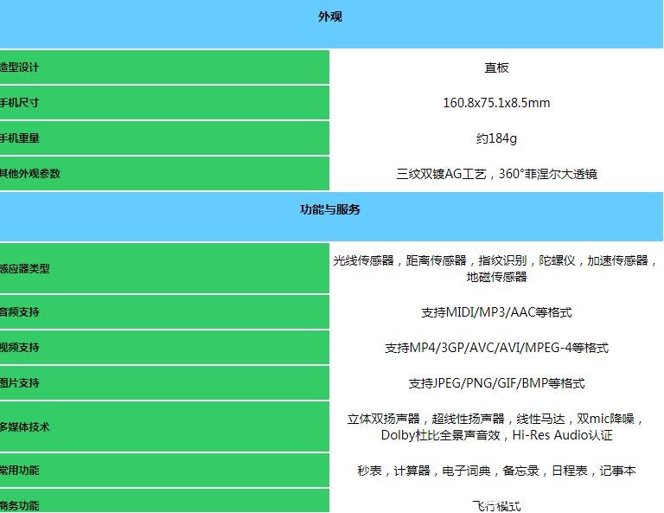Select the 手机尺寸 row label
Image resolution: width=664 pixels, height=513 pixels.
pos(20,103)
